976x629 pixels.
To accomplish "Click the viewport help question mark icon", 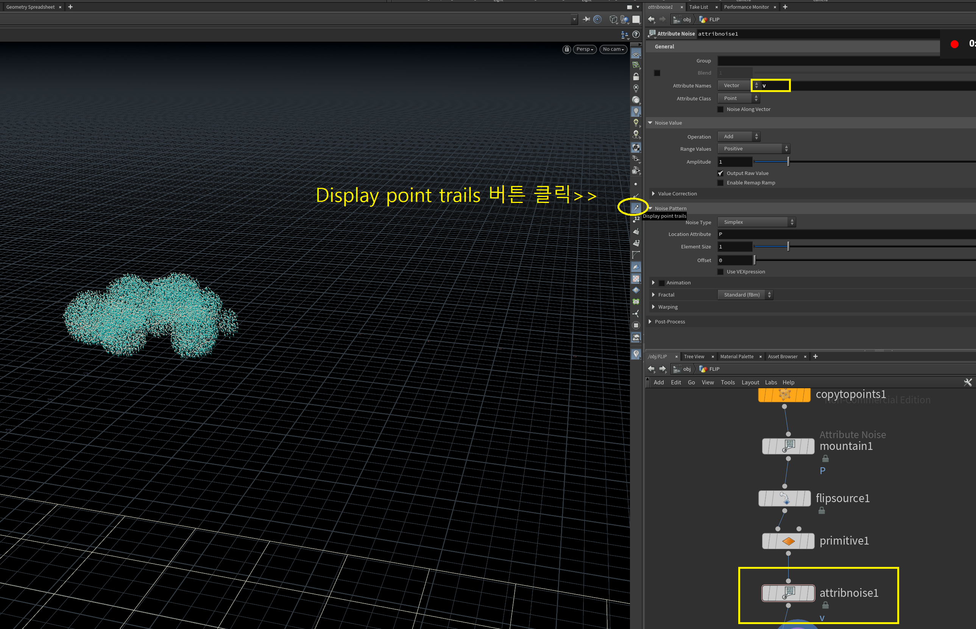I will pyautogui.click(x=636, y=34).
